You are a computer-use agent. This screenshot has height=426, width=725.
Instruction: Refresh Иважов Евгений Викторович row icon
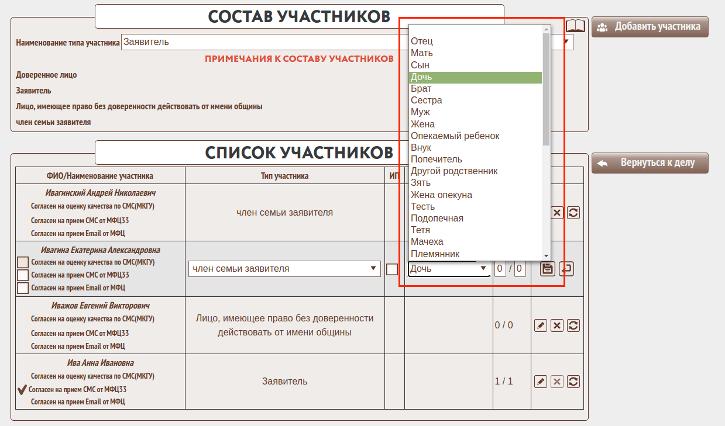point(573,325)
